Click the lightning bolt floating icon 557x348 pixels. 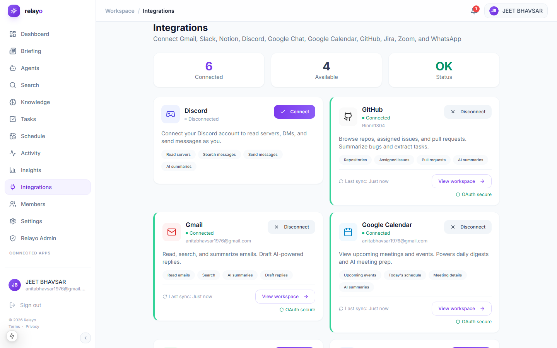pos(12,336)
